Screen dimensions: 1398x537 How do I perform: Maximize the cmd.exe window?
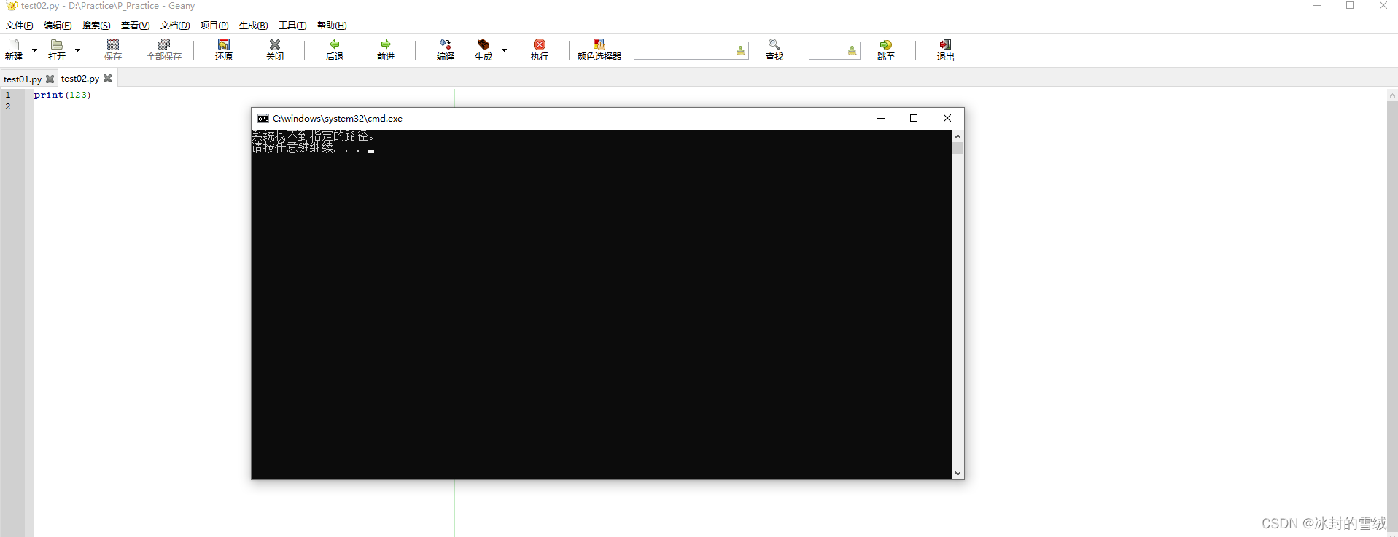914,118
